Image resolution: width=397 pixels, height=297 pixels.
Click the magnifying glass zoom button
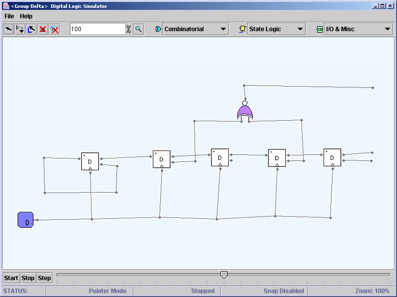point(139,29)
